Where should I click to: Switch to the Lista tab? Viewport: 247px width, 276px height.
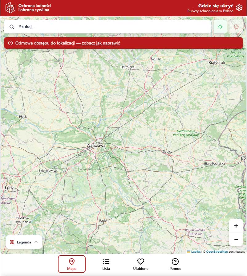tap(106, 264)
